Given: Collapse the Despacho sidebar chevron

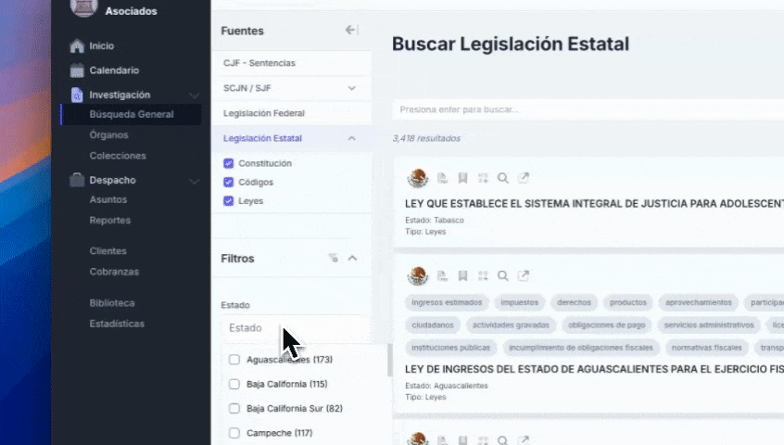Looking at the screenshot, I should pos(194,181).
